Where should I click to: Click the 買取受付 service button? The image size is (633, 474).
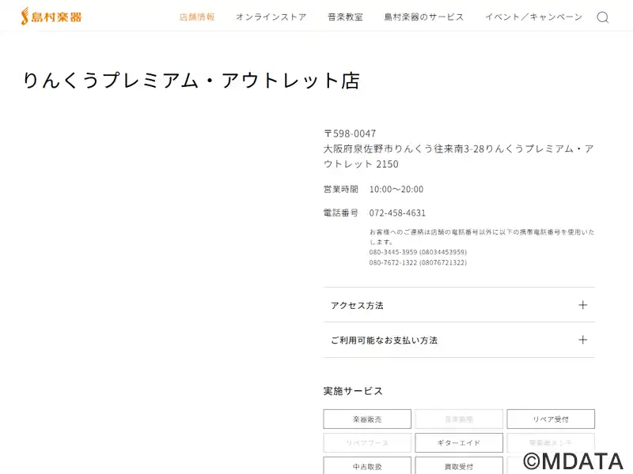(x=459, y=466)
